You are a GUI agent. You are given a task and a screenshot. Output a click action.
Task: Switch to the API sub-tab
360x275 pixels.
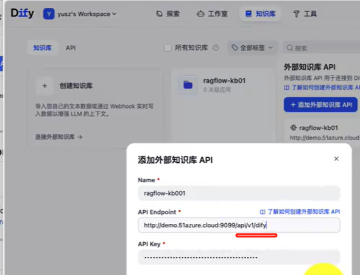pos(71,48)
